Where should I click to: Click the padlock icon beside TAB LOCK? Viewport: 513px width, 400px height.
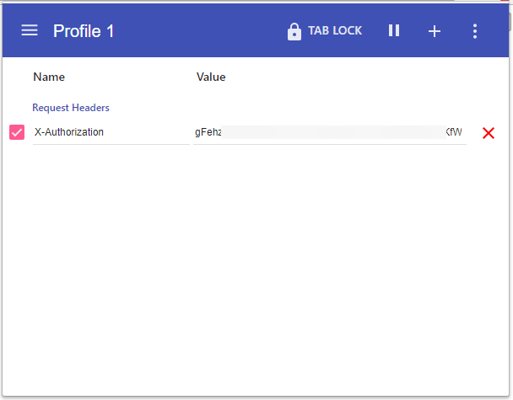[294, 31]
